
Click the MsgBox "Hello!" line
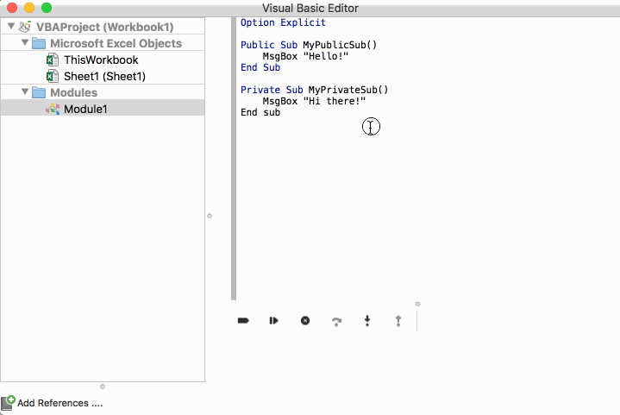coord(305,56)
